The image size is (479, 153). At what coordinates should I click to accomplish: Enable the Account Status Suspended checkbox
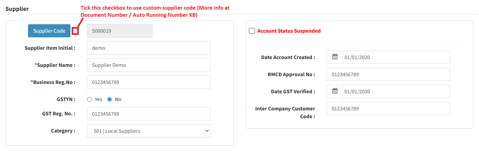click(252, 31)
